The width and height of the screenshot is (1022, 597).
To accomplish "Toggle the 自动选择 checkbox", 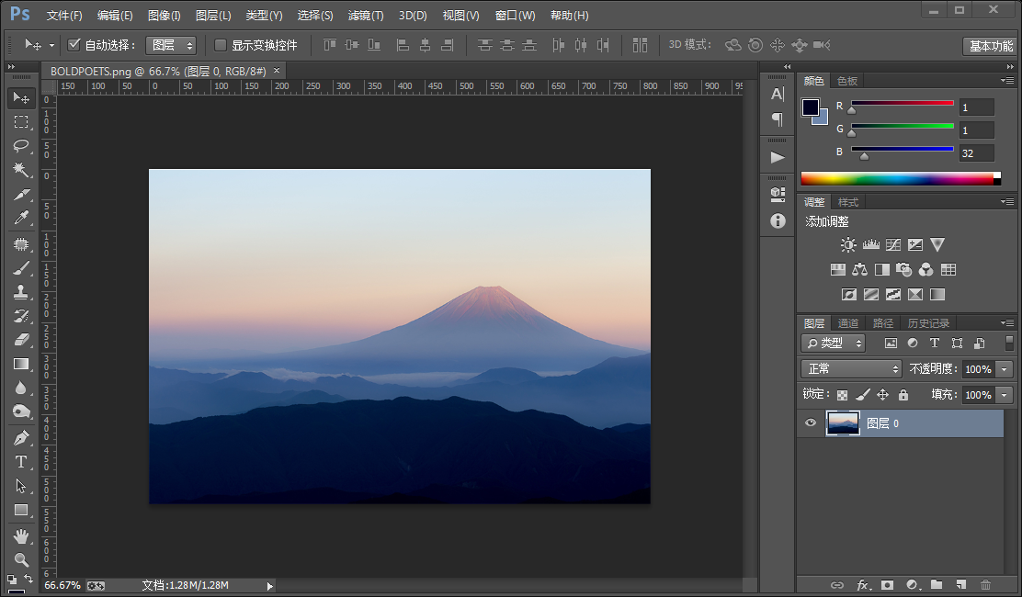I will pos(74,44).
